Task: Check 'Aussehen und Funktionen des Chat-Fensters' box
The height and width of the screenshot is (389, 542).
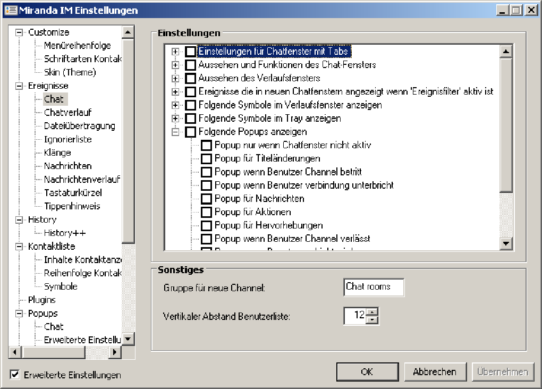Action: tap(190, 65)
